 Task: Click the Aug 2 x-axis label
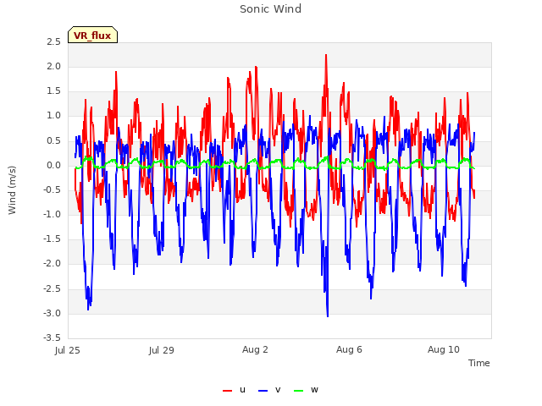255,349
